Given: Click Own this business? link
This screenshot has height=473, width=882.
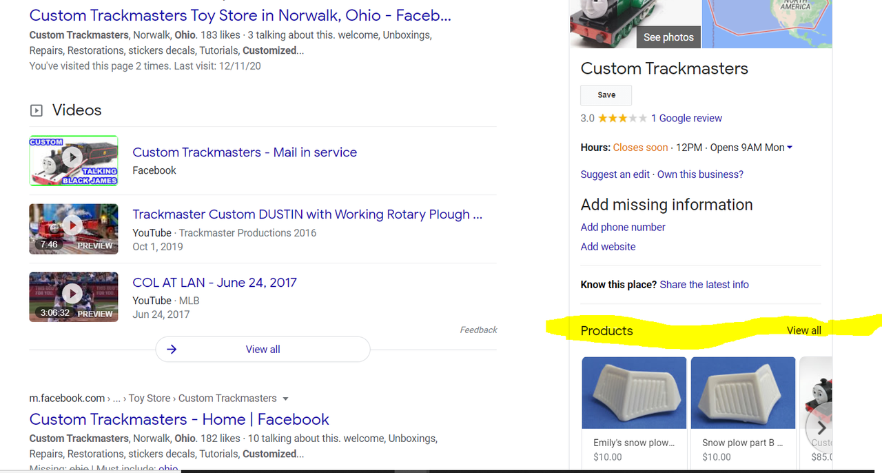Looking at the screenshot, I should pos(700,174).
